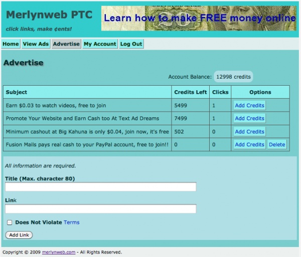Click the Account Balance label
The height and width of the screenshot is (257, 301).
tap(190, 77)
